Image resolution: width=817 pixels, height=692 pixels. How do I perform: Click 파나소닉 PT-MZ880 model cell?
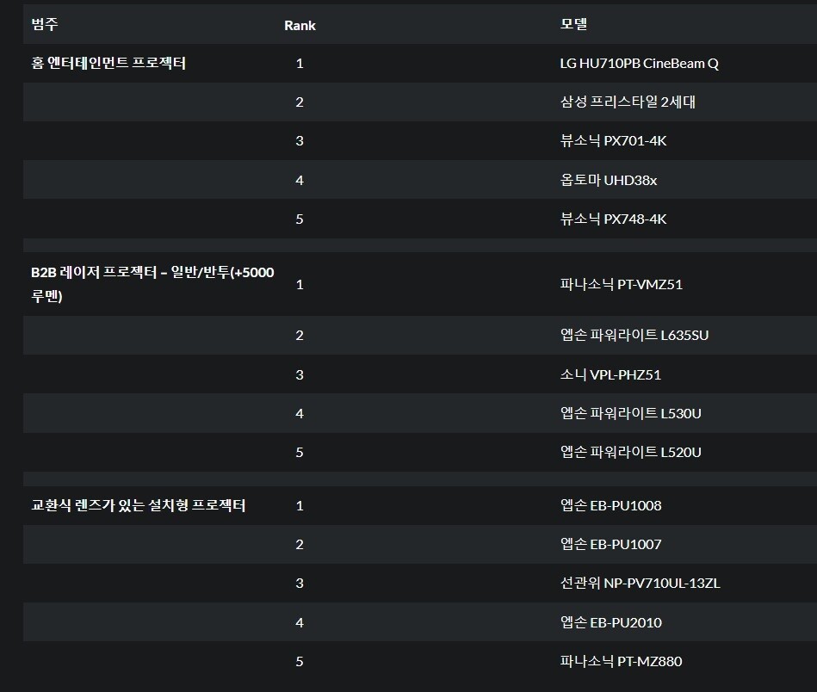[x=621, y=661]
